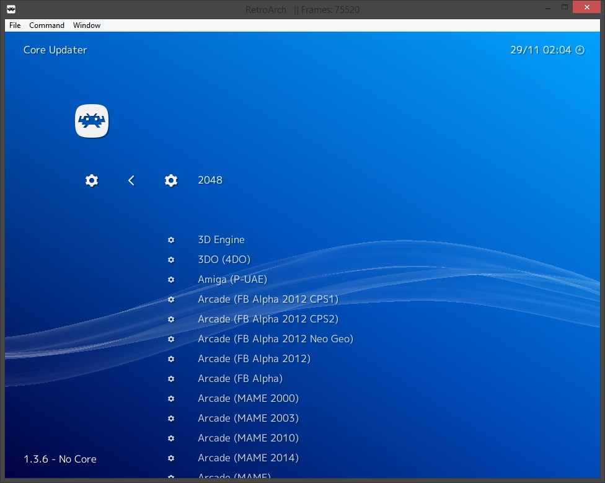Image resolution: width=605 pixels, height=483 pixels.
Task: Click the 29/11 02:04 date and time
Action: tap(541, 50)
